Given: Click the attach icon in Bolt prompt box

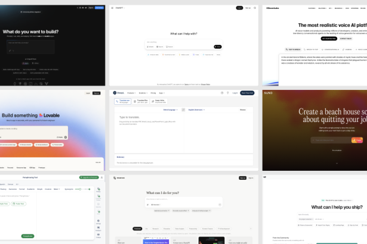Looking at the screenshot, I should (10, 51).
